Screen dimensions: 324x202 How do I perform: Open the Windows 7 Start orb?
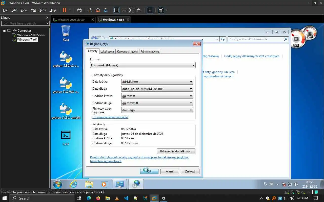(x=58, y=184)
